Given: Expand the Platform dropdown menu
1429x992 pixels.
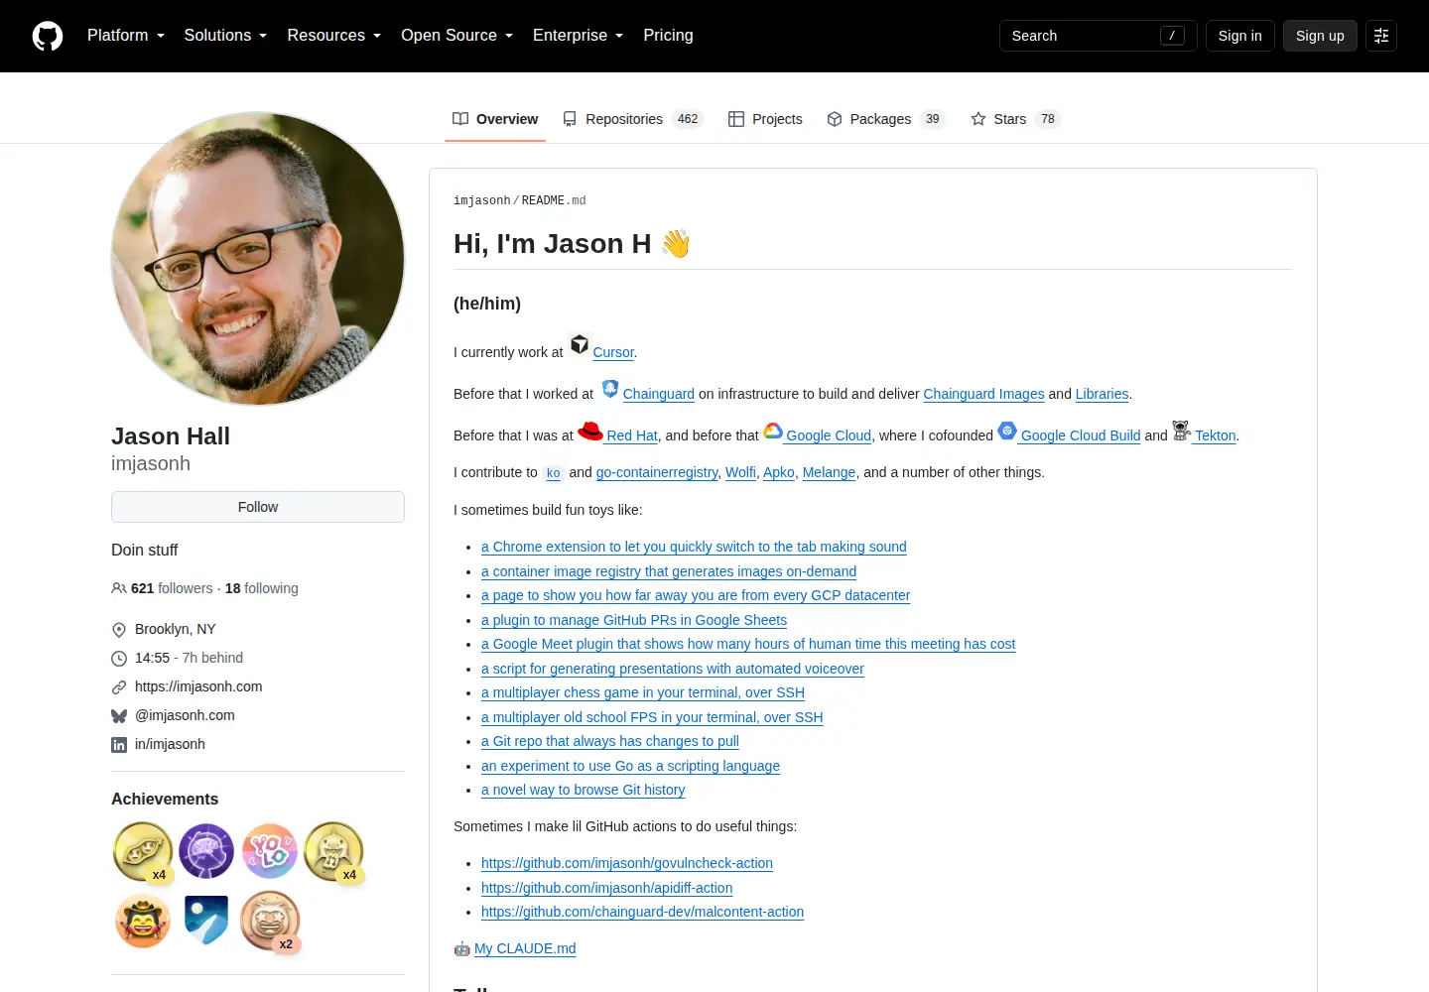Looking at the screenshot, I should click(126, 36).
